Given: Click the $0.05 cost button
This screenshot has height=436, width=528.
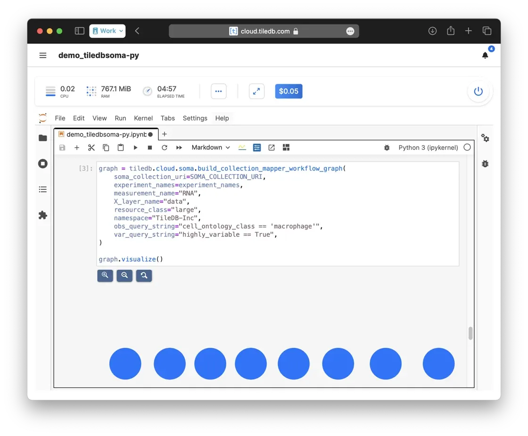Looking at the screenshot, I should (x=289, y=91).
